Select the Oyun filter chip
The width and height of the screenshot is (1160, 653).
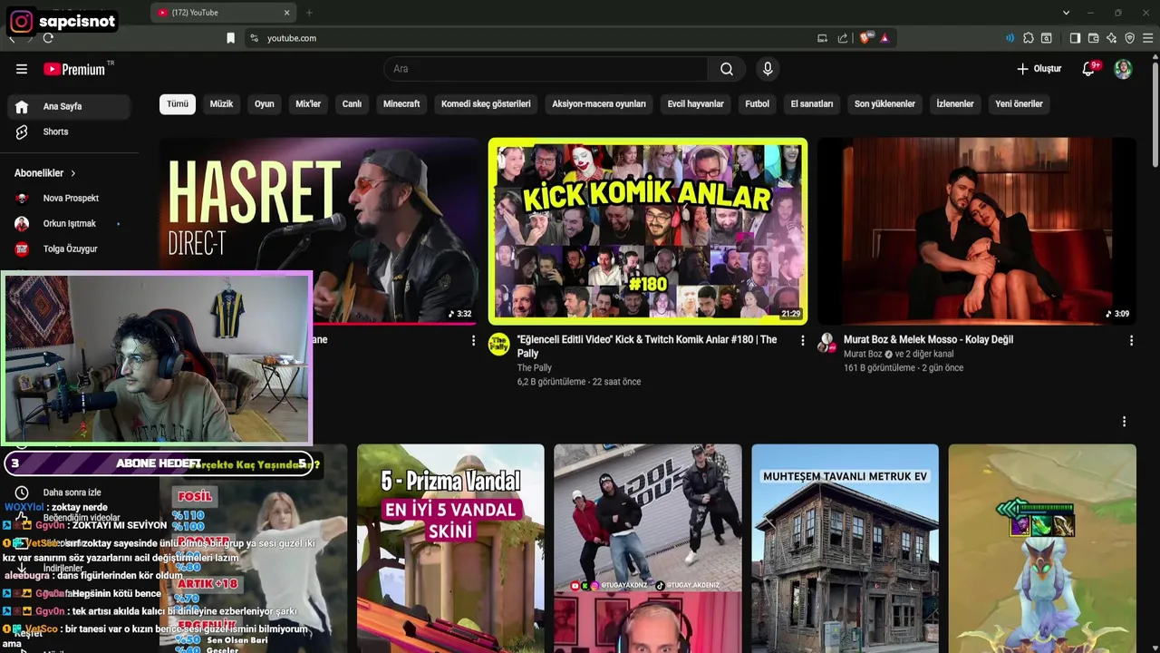265,104
